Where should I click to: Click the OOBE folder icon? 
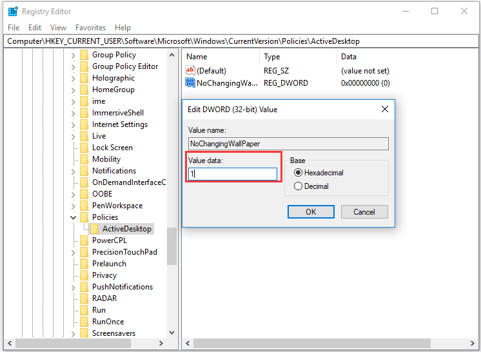84,194
